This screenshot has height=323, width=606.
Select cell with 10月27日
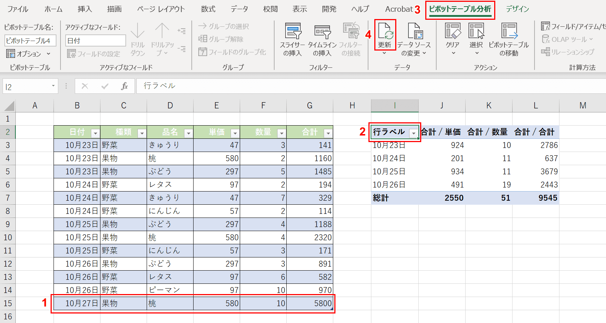click(x=77, y=303)
